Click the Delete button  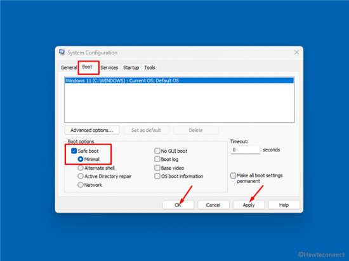(195, 130)
